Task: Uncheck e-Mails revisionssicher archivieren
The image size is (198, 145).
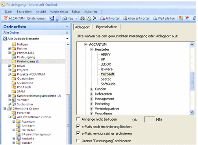Action: 78,133
